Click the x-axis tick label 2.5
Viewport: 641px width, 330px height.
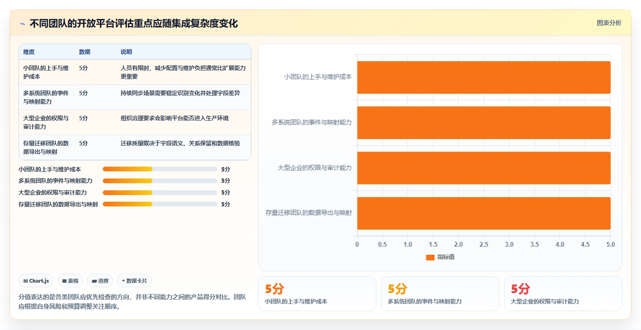tap(484, 245)
